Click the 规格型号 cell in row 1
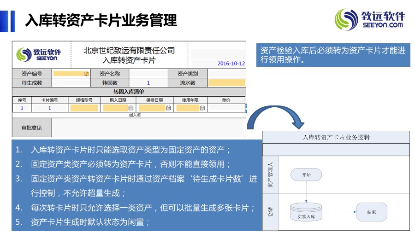Viewport: 415px width, 233px height. 84,108
